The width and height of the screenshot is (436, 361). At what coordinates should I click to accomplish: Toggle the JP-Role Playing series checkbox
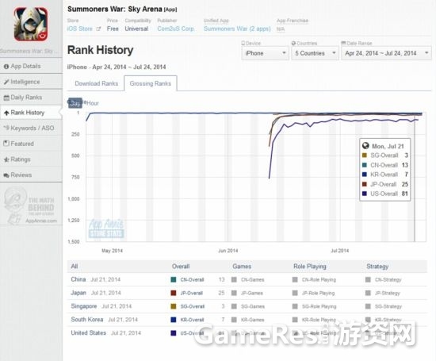295,293
